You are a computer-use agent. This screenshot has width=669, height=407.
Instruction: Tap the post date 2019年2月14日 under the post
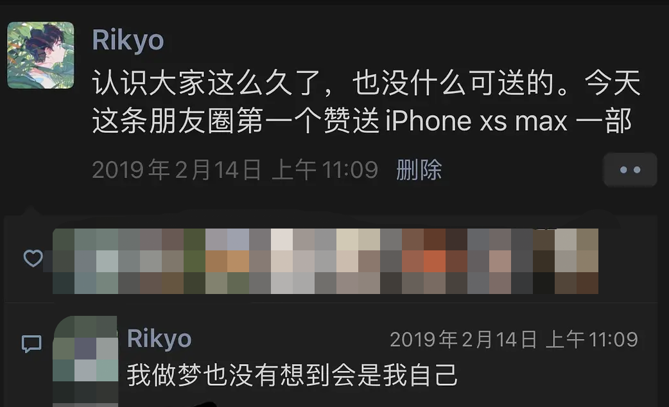176,169
